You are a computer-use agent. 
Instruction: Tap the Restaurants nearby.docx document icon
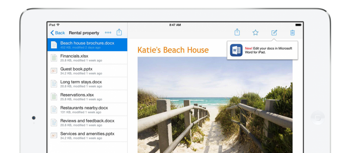(54, 109)
